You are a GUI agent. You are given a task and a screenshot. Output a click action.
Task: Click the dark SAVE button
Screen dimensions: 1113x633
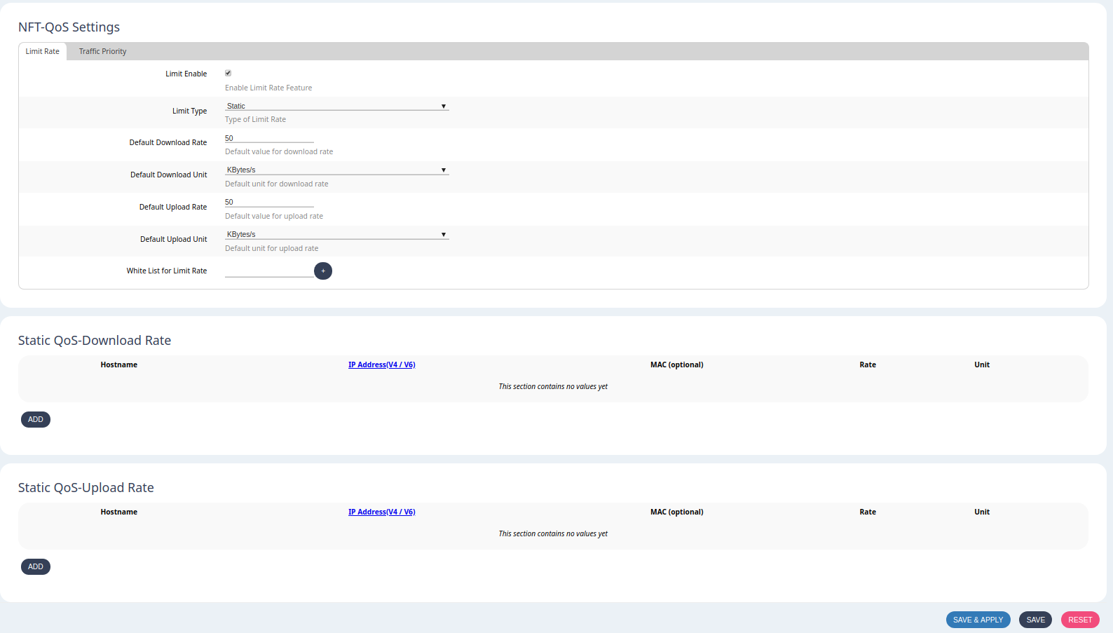coord(1036,620)
